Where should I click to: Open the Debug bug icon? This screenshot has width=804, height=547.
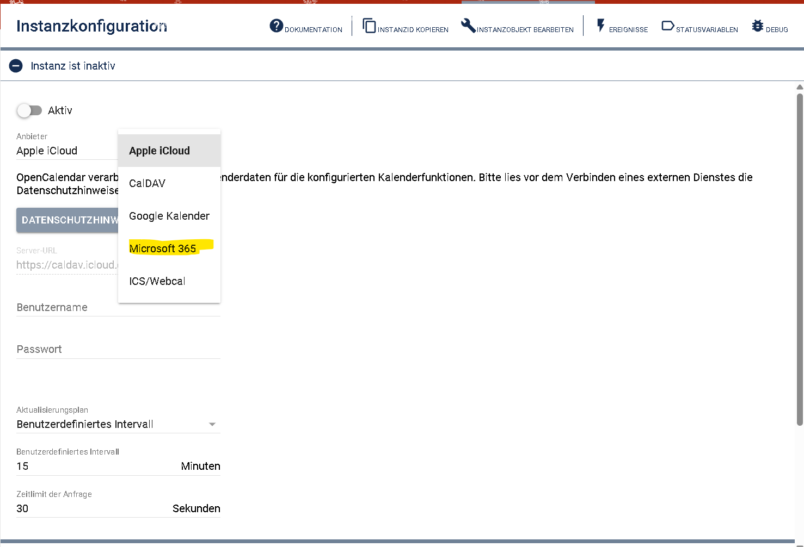coord(758,26)
